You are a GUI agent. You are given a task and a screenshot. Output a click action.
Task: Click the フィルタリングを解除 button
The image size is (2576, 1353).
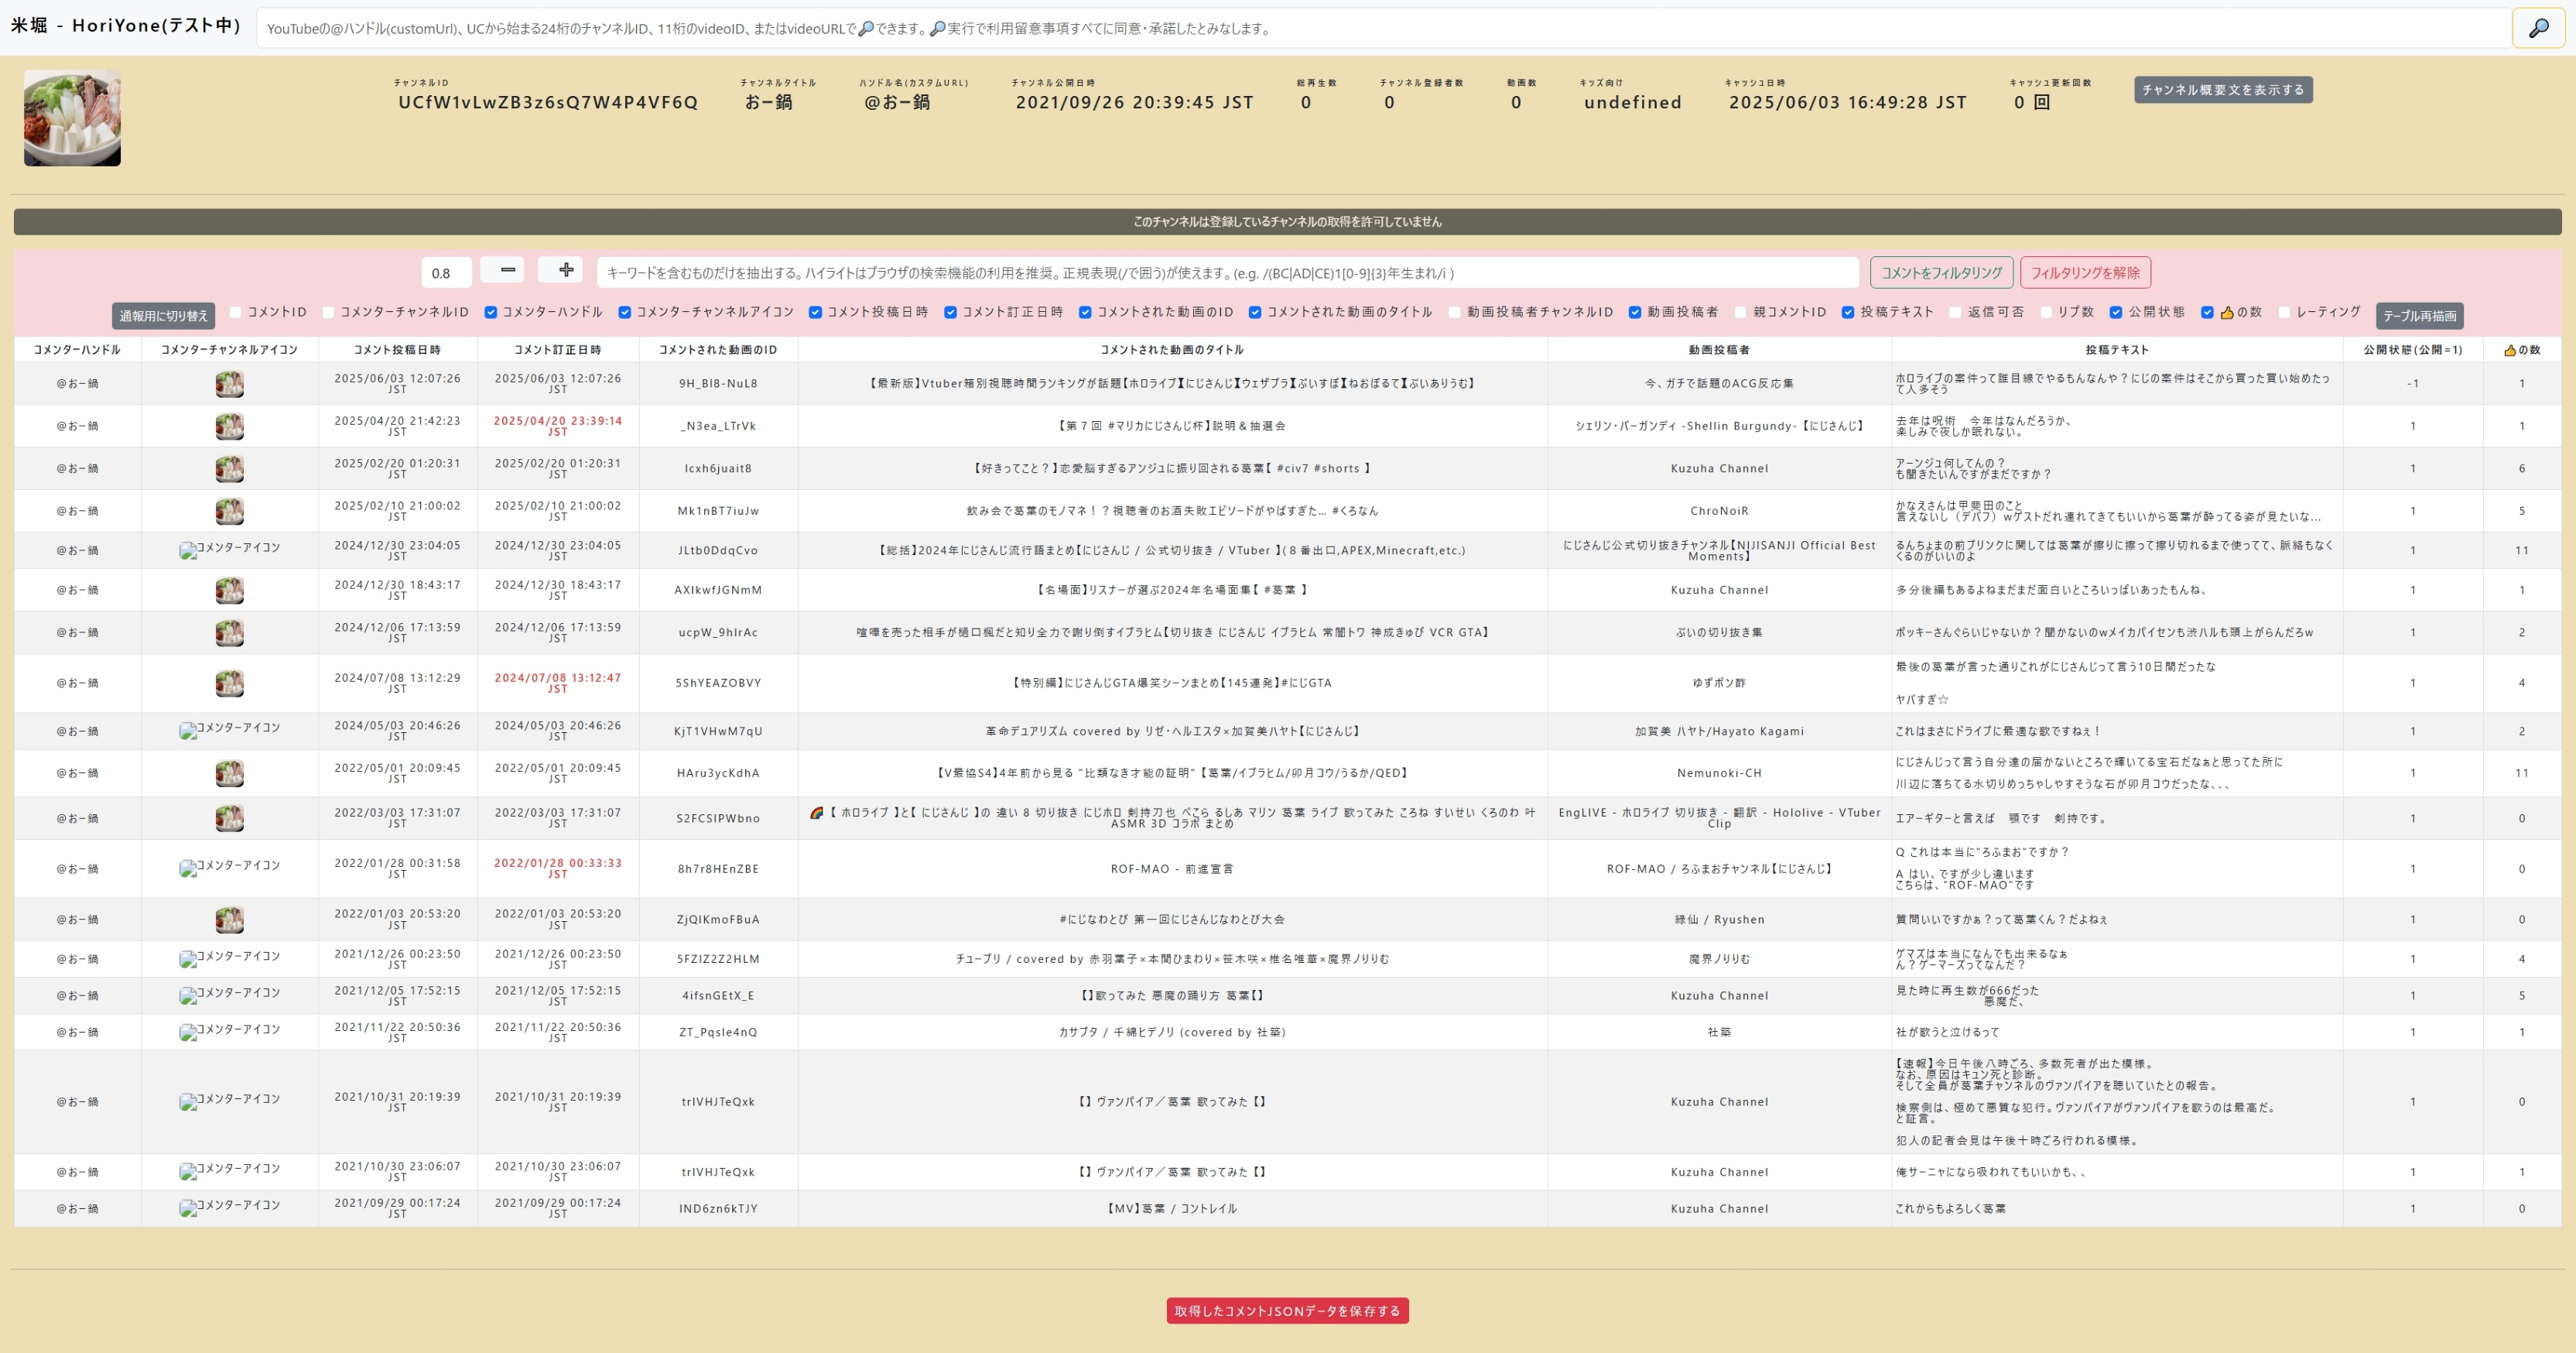pyautogui.click(x=2085, y=273)
